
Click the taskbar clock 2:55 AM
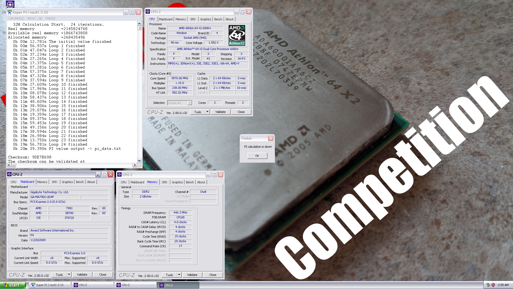[503, 285]
